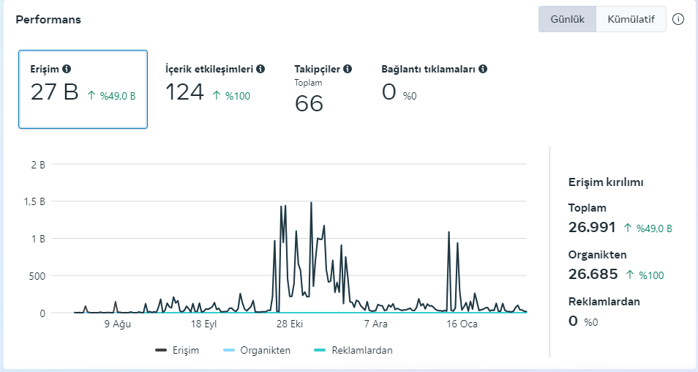Switch the chart to Kümülatif view

tap(631, 19)
